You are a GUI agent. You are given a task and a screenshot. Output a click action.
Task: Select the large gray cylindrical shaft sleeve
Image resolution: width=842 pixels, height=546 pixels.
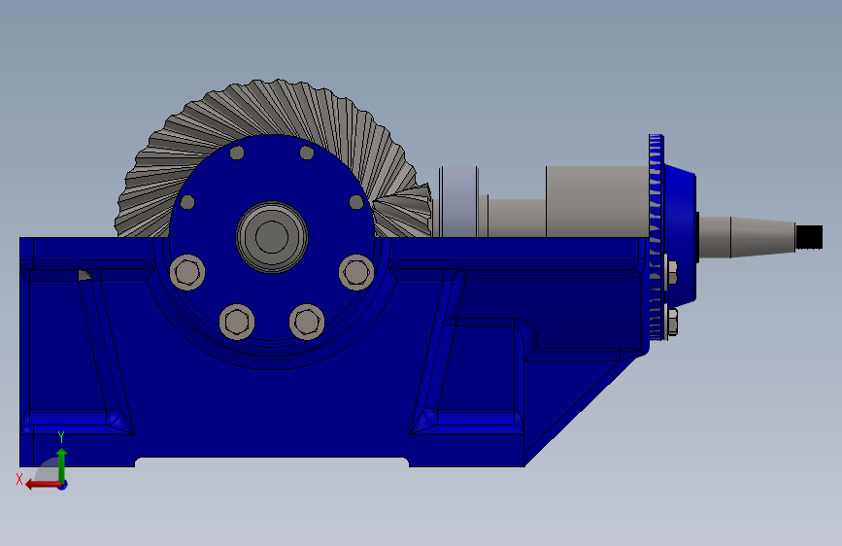click(x=597, y=201)
